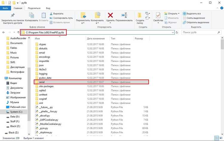Open the Переместить в menu

click(x=83, y=18)
